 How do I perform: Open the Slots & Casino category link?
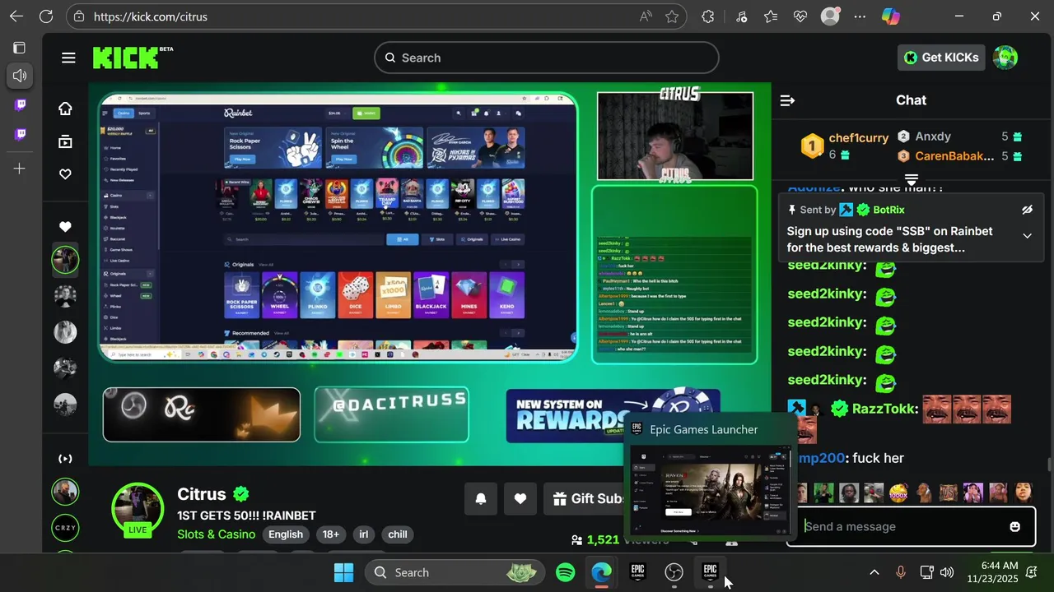tap(217, 534)
